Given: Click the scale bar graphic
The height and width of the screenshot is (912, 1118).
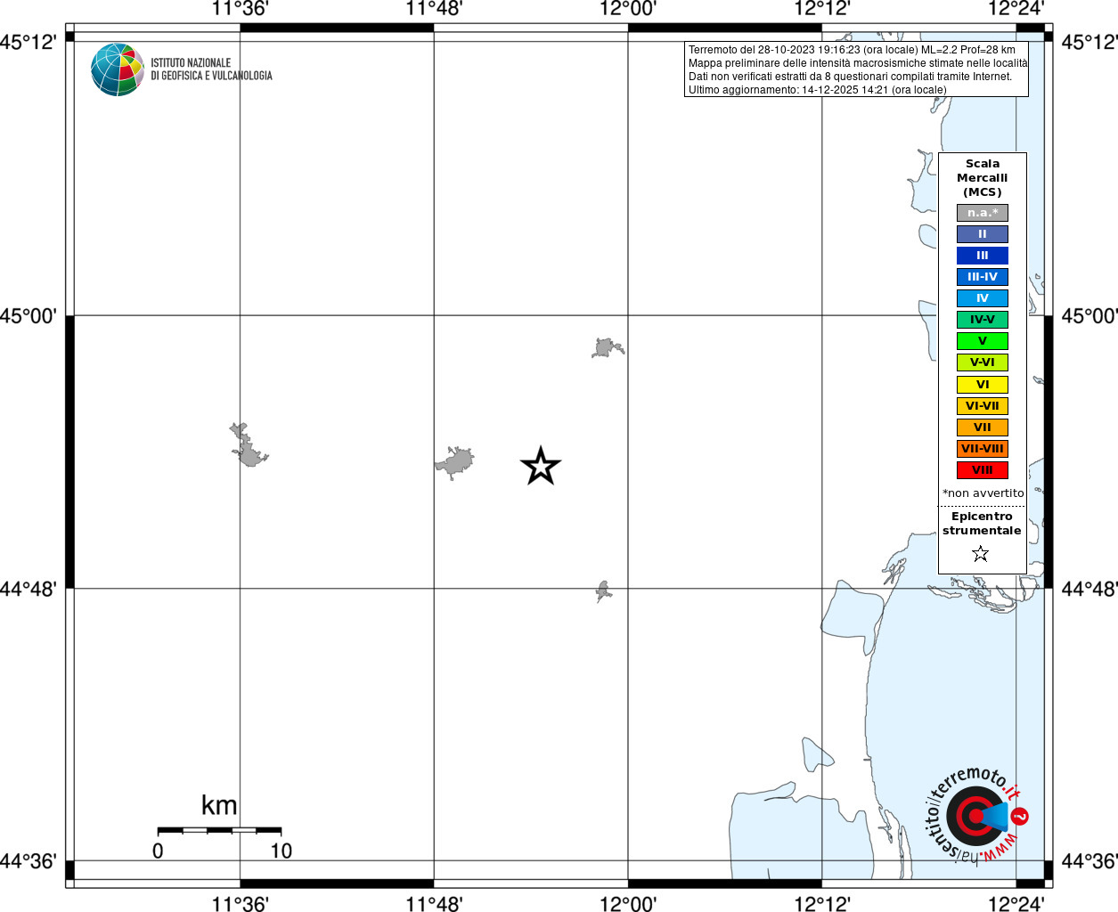Looking at the screenshot, I should [219, 830].
